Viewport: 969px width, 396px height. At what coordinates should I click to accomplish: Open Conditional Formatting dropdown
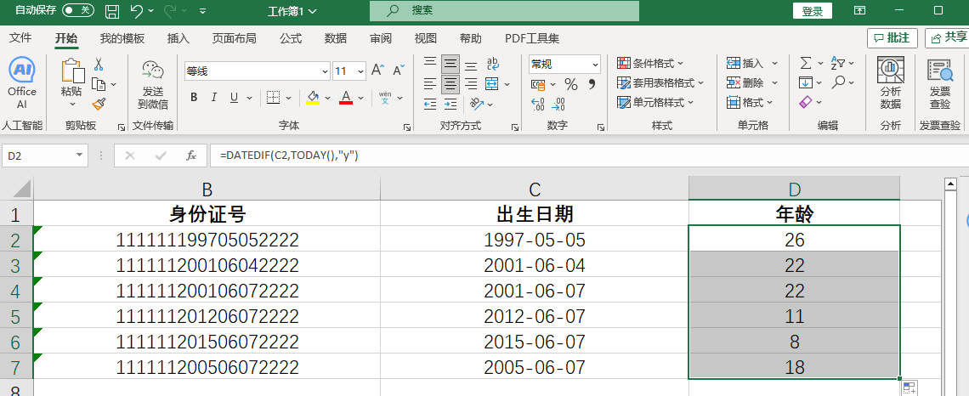651,63
